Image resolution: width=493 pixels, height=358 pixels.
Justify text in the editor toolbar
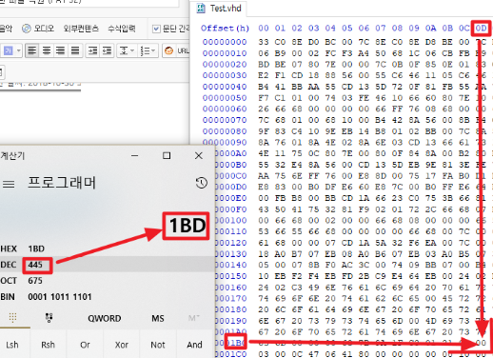tap(75, 50)
